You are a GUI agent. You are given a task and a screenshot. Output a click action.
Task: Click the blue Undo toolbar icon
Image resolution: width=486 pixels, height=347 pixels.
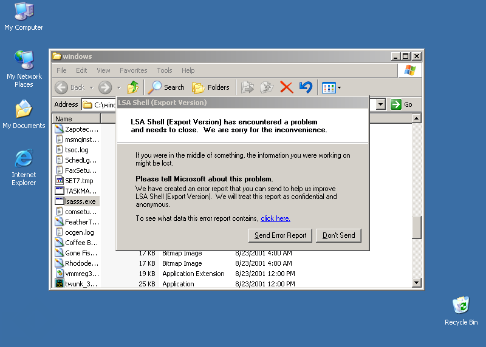(x=306, y=87)
